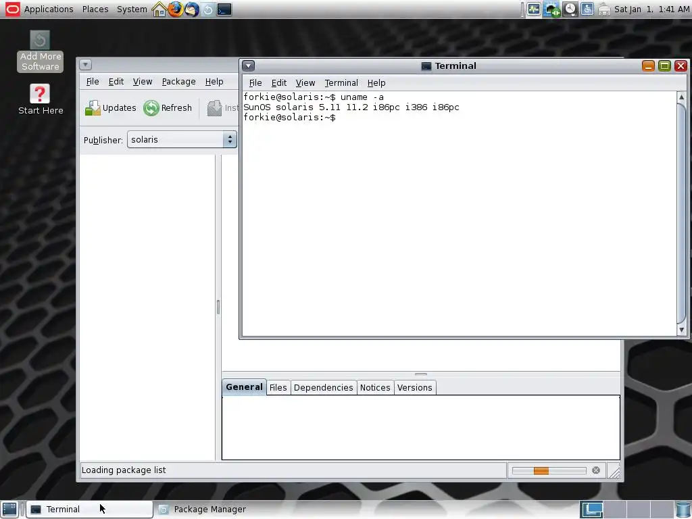Open the Package Manager Edit menu

coord(116,82)
